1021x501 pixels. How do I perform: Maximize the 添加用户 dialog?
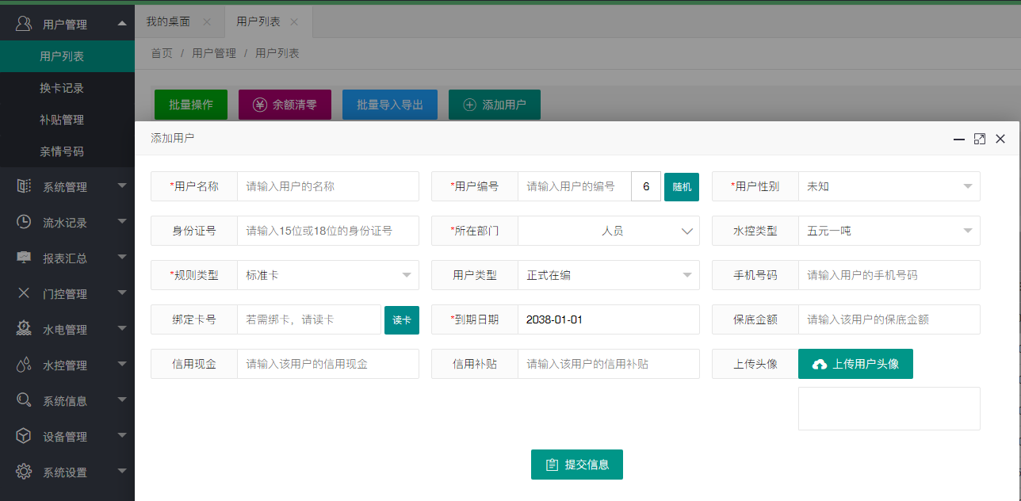[x=980, y=139]
